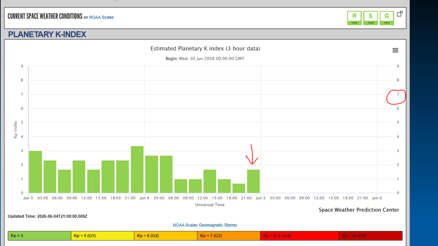The width and height of the screenshot is (438, 246).
Task: Click CURRENT SPACE WEATHER CONDITIONS heading
Action: click(x=45, y=17)
